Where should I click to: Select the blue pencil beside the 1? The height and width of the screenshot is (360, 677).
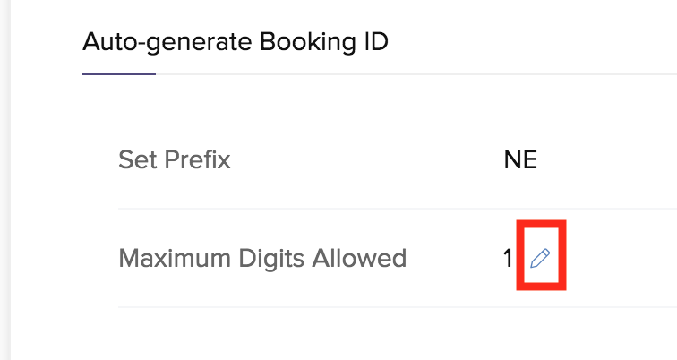[x=540, y=258]
